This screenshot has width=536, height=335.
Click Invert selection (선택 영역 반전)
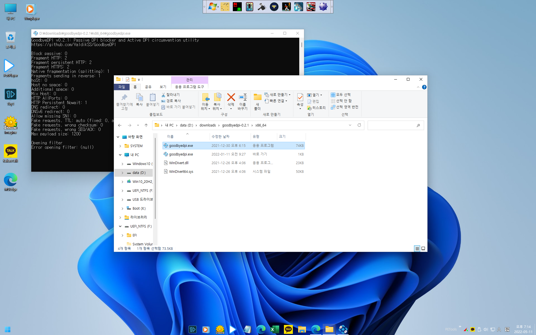pyautogui.click(x=344, y=107)
